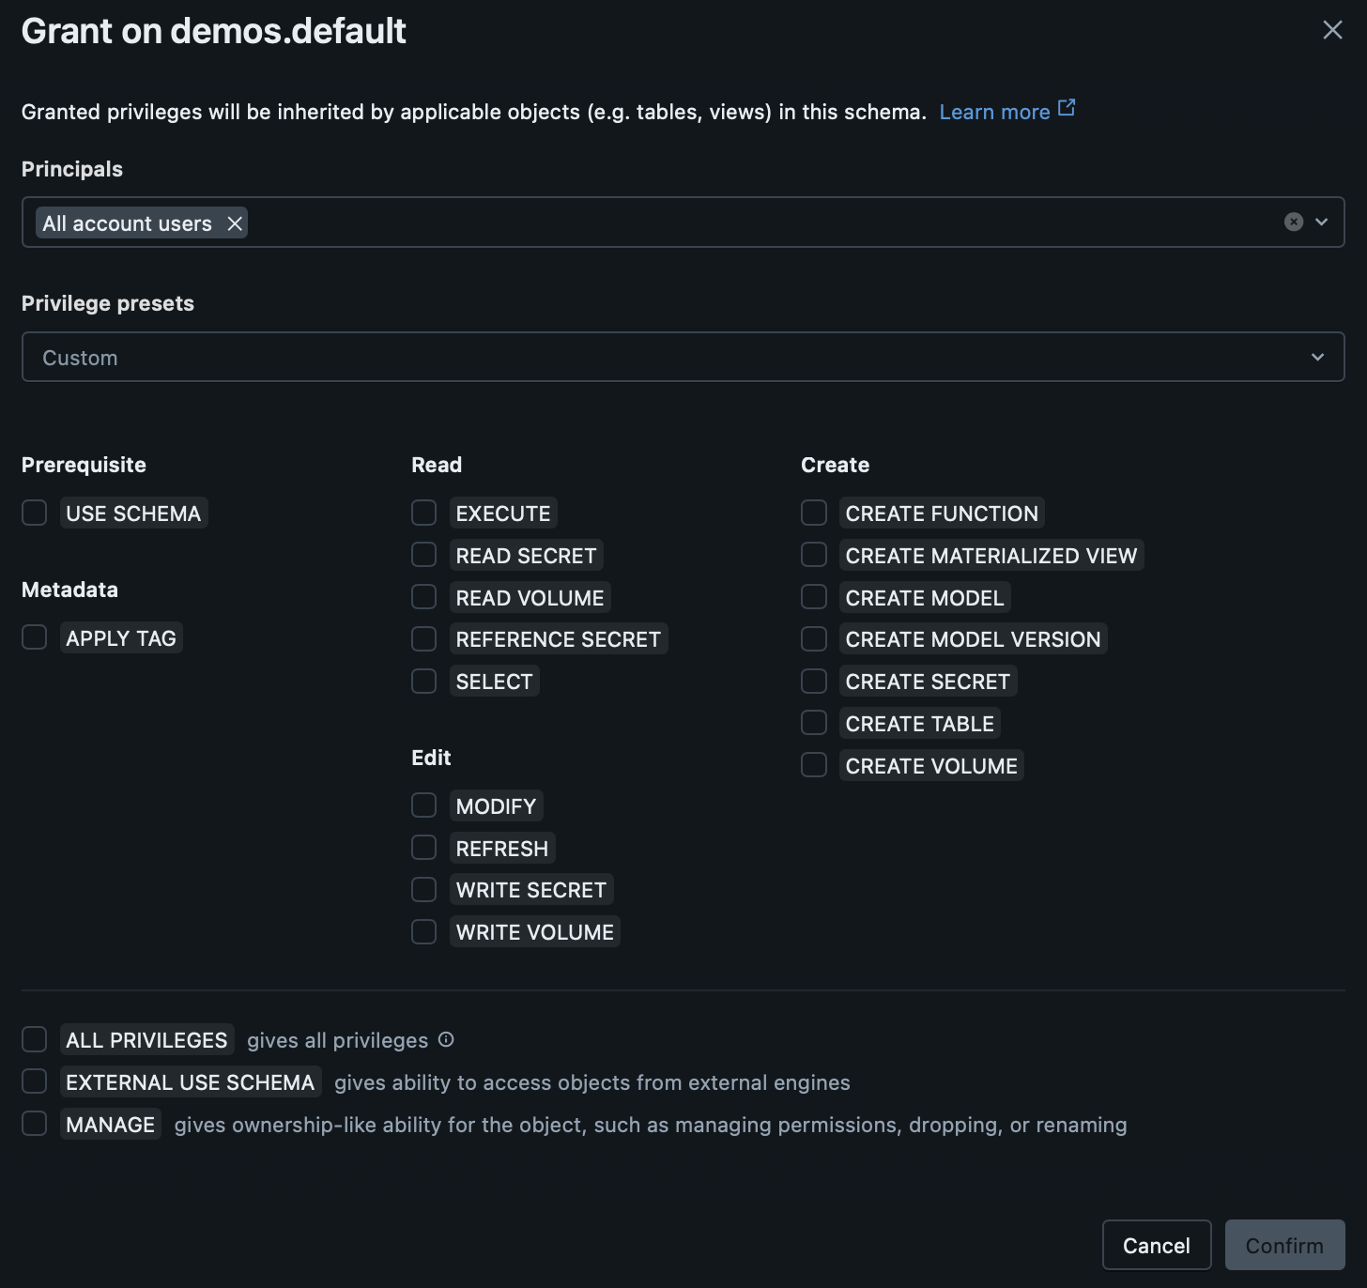Open the Privilege presets Custom dropdown
Viewport: 1367px width, 1288px height.
(x=683, y=357)
